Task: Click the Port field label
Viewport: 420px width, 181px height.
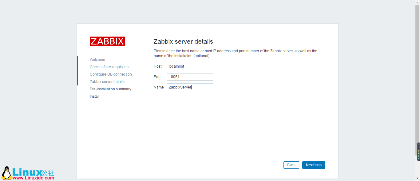Action: 157,77
